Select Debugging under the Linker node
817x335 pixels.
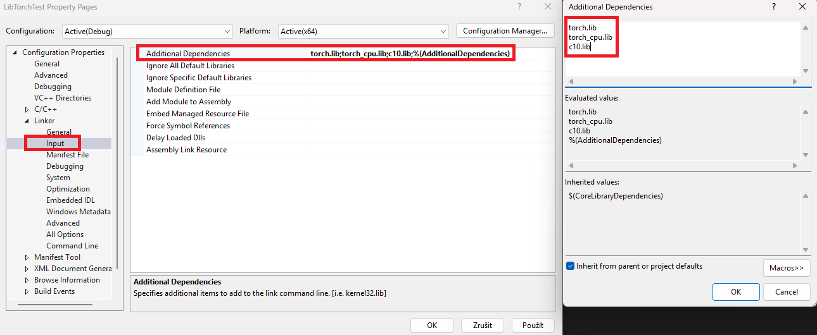click(65, 166)
